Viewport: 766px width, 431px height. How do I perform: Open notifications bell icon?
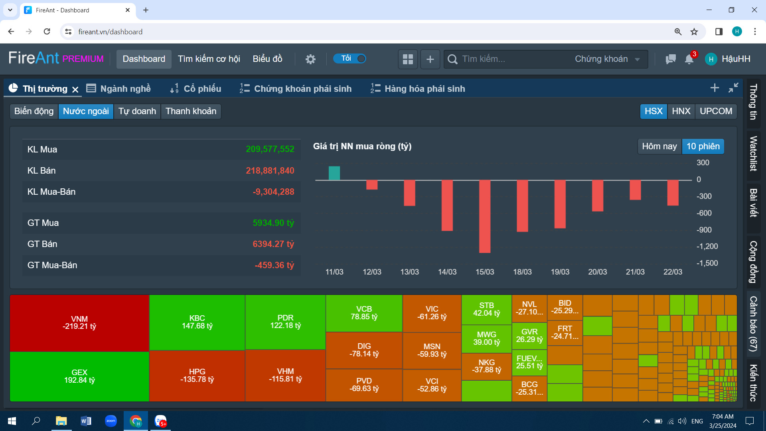[689, 59]
